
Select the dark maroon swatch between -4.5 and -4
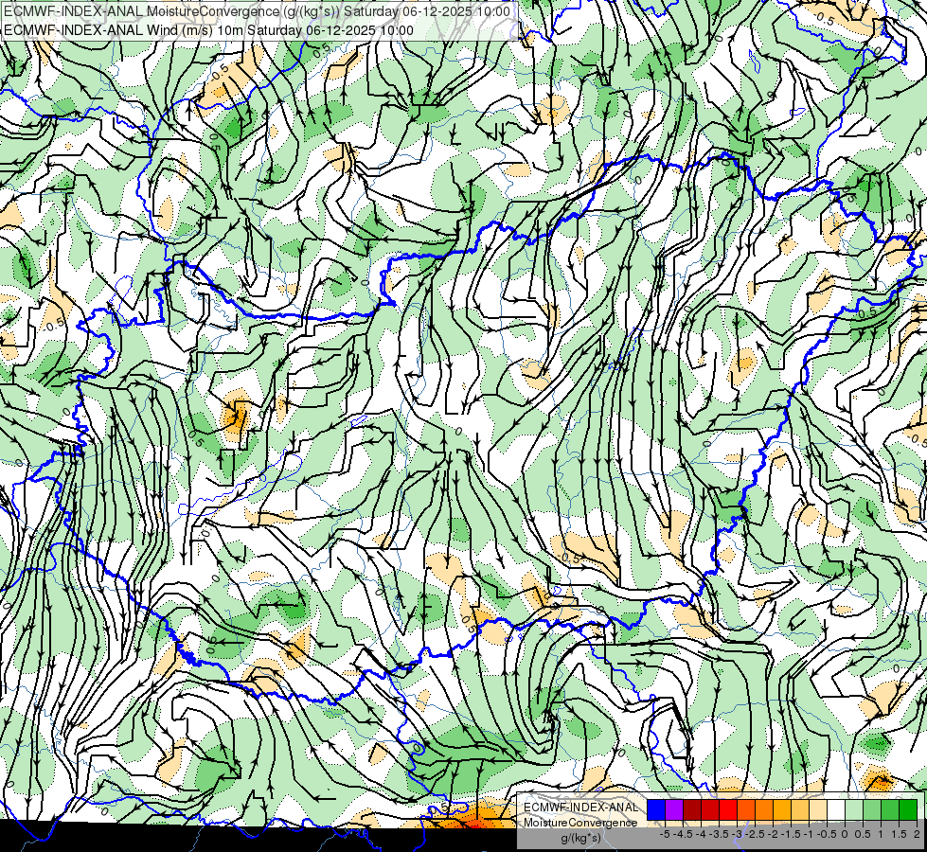[x=692, y=810]
